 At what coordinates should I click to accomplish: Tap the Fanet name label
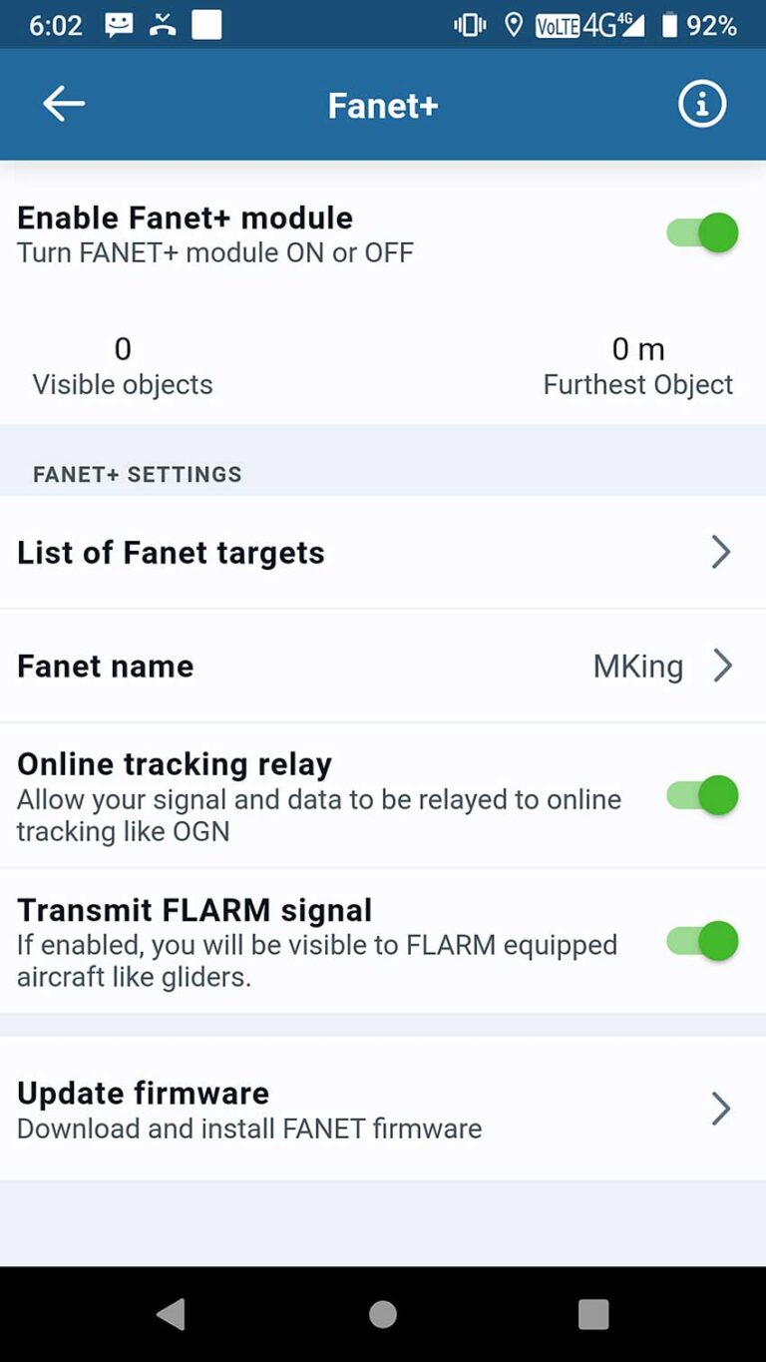(106, 666)
